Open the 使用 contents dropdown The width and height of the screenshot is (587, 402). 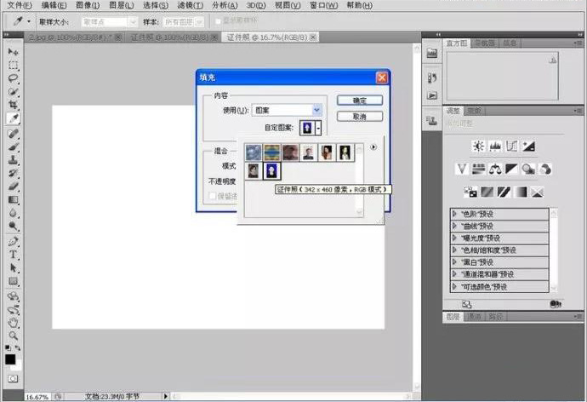[316, 110]
